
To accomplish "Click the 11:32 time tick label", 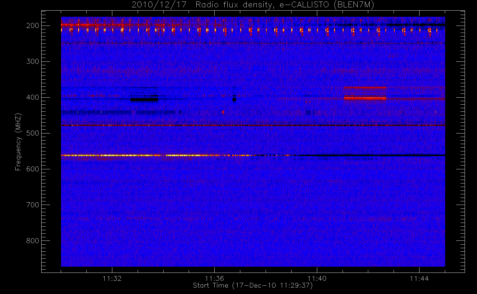I will point(112,278).
